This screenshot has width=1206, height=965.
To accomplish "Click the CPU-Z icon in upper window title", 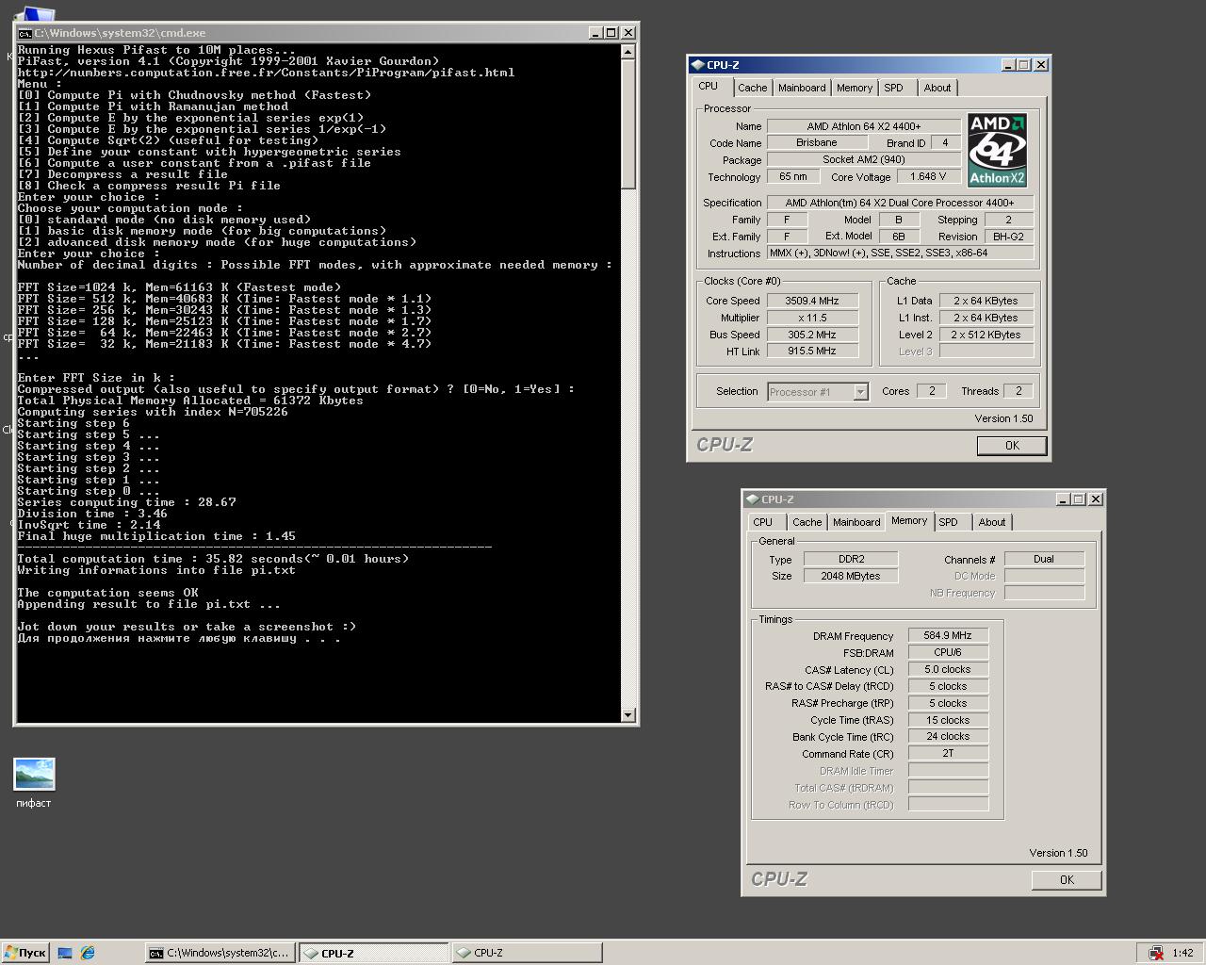I will pos(698,65).
